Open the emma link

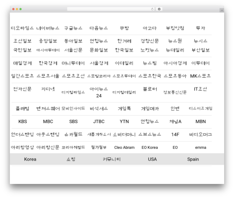pyautogui.click(x=200, y=147)
